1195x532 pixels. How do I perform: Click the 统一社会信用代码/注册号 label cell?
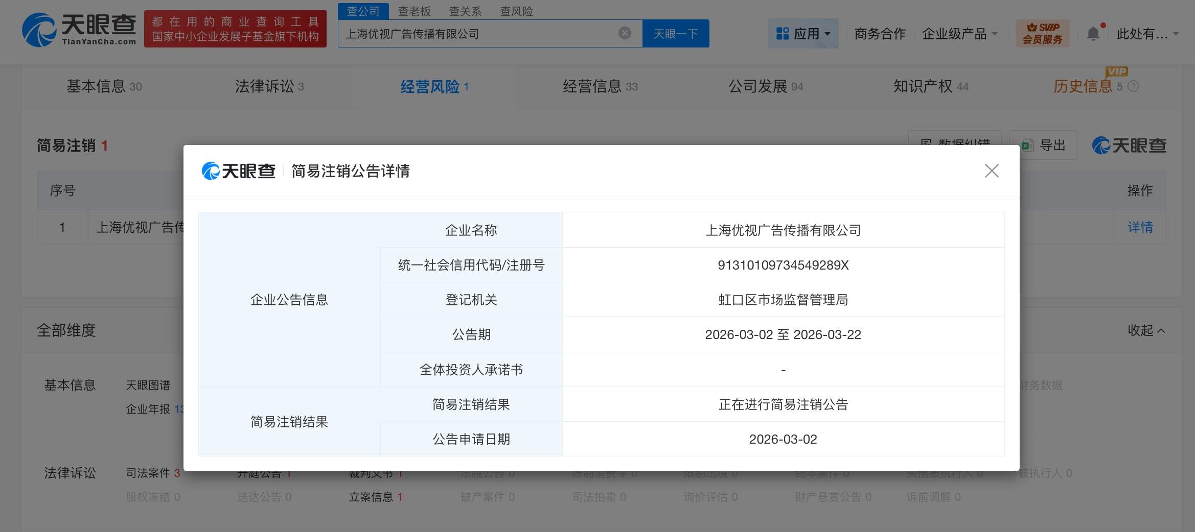pyautogui.click(x=471, y=265)
